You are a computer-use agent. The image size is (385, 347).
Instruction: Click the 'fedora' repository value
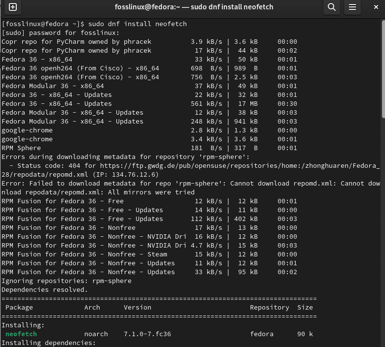262,334
